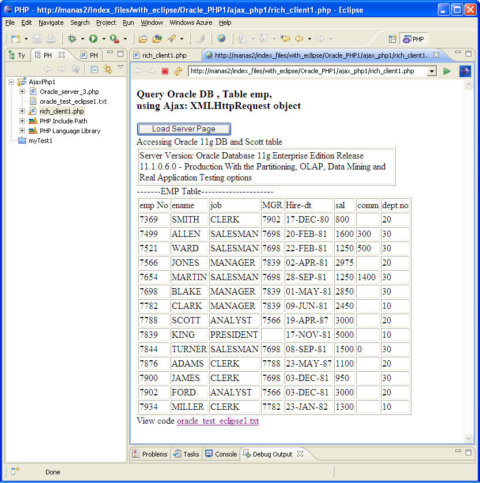Click the External Tools run icon
The height and width of the screenshot is (483, 480).
point(115,39)
